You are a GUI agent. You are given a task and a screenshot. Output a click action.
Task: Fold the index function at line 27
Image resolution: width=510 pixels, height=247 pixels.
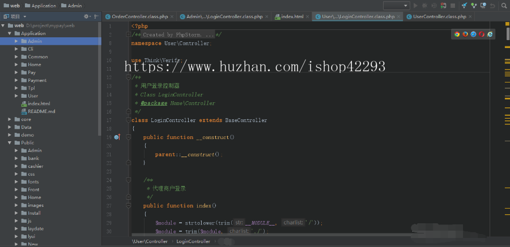click(x=129, y=206)
